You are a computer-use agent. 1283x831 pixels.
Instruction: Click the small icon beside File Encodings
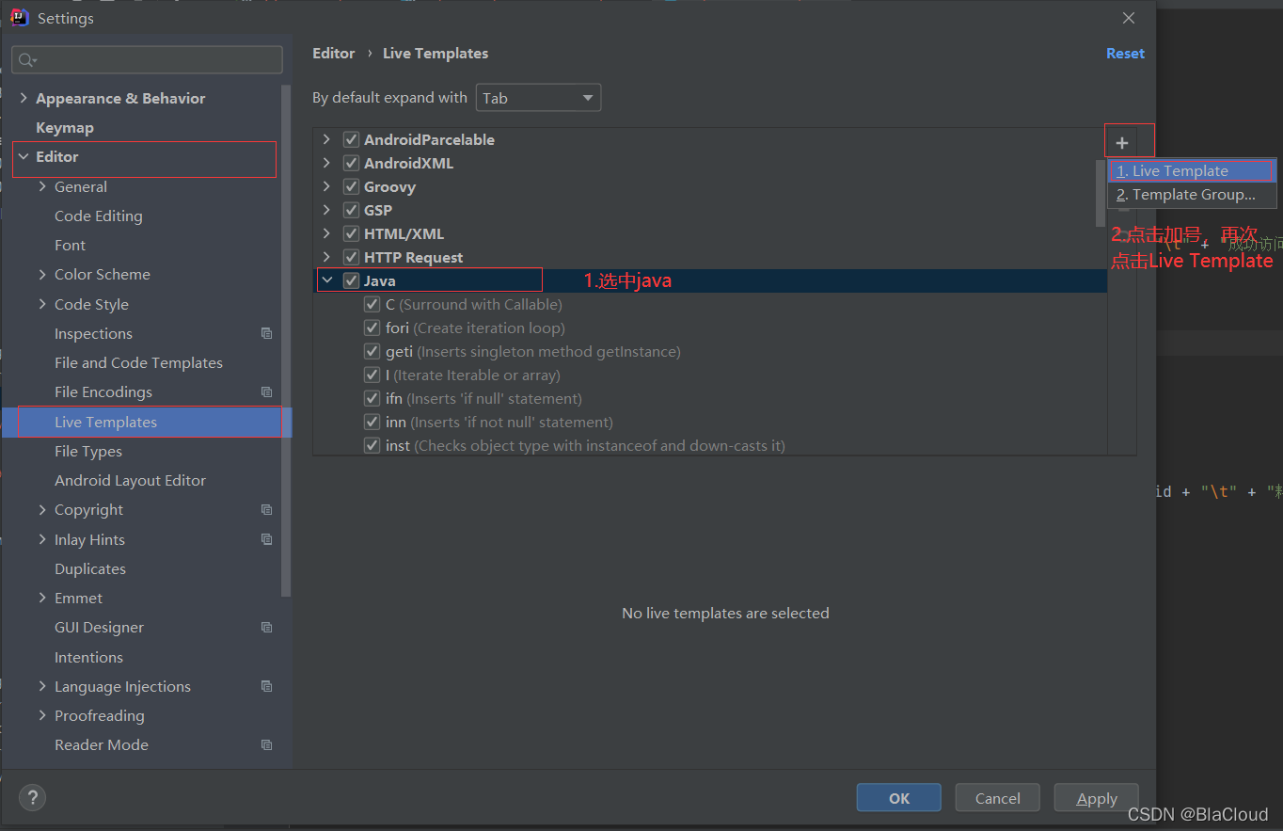tap(266, 392)
